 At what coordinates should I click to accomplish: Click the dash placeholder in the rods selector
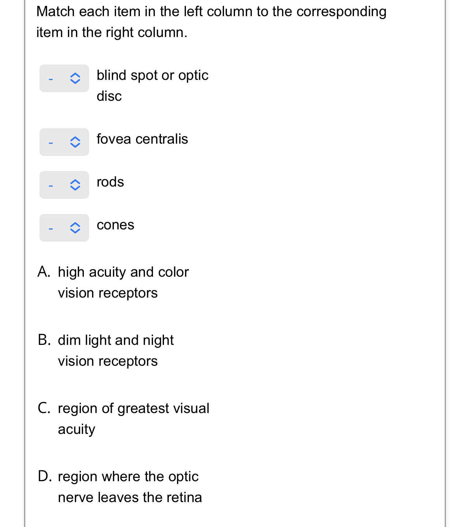51,185
